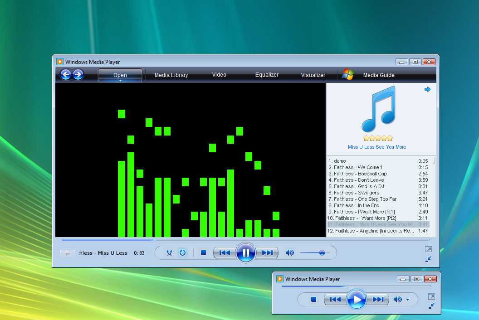This screenshot has width=479, height=320.
Task: Select 'Faithless - Baseball Cap' in playlist
Action: (378, 174)
